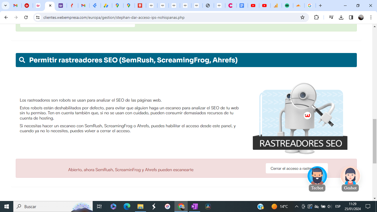377x212 pixels.
Task: Click the Permitir rastreadores SEO section header
Action: pyautogui.click(x=186, y=60)
